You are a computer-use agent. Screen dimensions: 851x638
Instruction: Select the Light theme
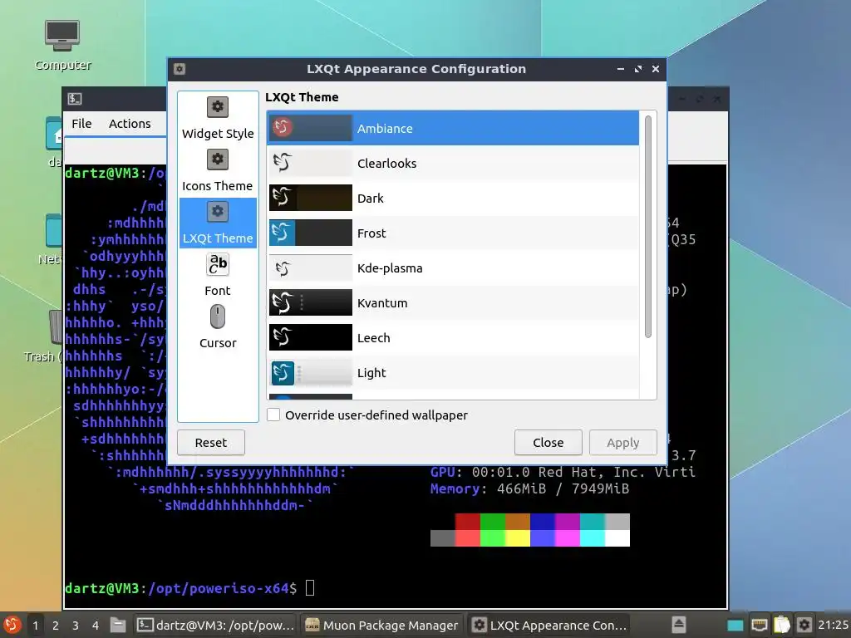pos(453,373)
